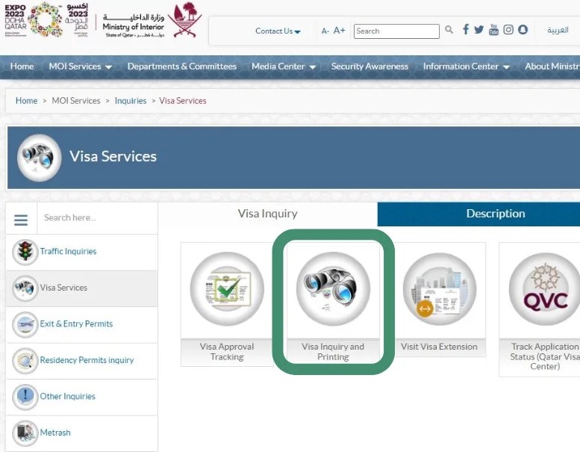Expand the Information Center menu dropdown
Viewport: 580px width, 452px height.
467,66
